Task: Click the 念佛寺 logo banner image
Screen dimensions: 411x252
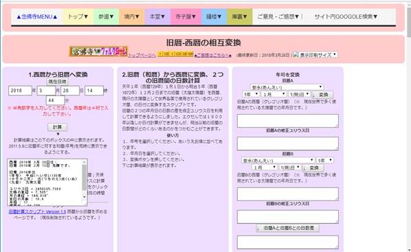Action: point(98,51)
